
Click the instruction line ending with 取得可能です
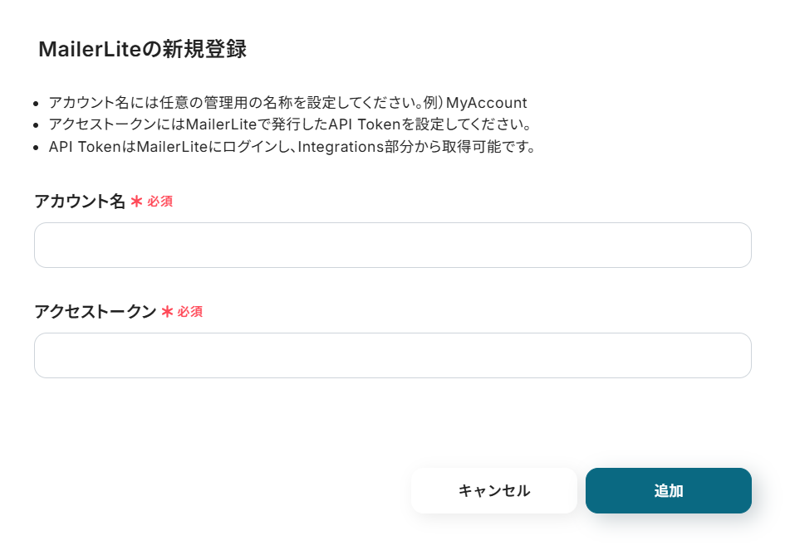[x=291, y=148]
